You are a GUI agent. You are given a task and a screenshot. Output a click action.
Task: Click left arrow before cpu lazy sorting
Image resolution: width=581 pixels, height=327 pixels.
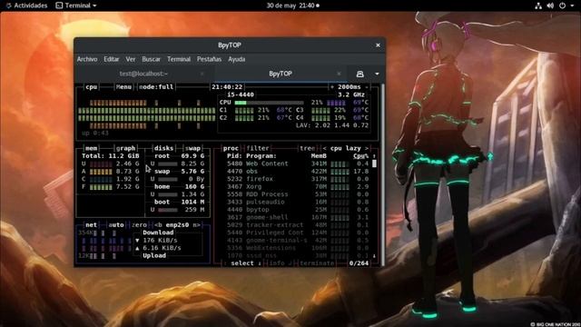click(x=325, y=148)
